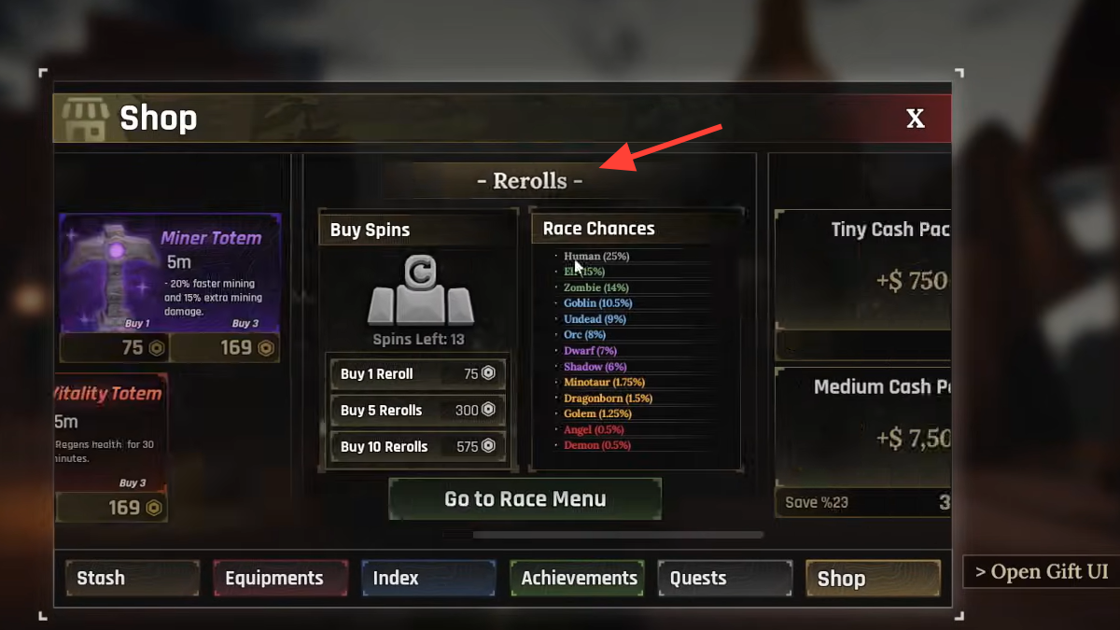Screen dimensions: 1120x630
Task: View the Achievements tab
Action: point(578,578)
